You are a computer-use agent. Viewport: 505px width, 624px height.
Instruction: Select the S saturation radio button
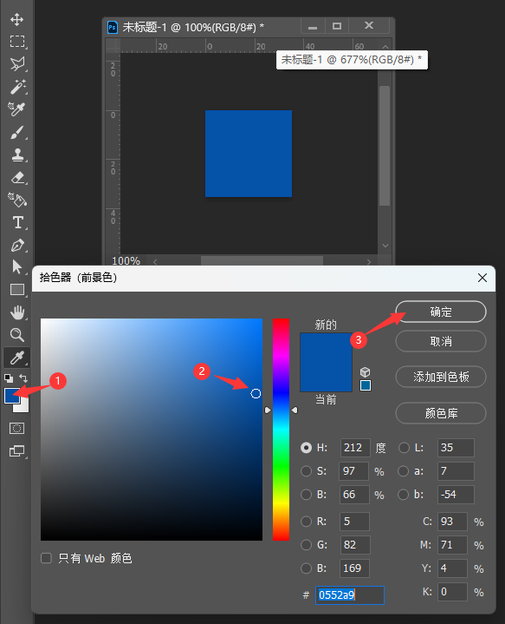tap(306, 471)
